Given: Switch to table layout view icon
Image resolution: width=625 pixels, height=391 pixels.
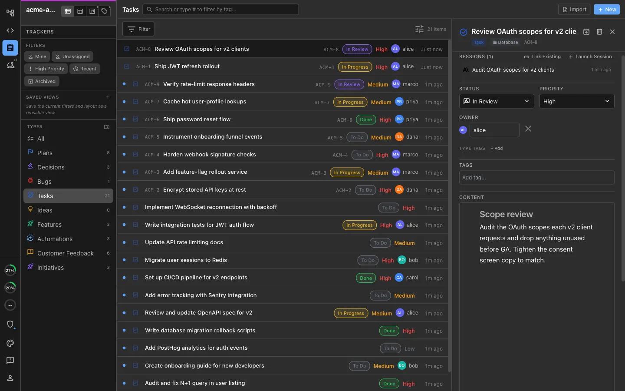Looking at the screenshot, I should click(x=80, y=11).
